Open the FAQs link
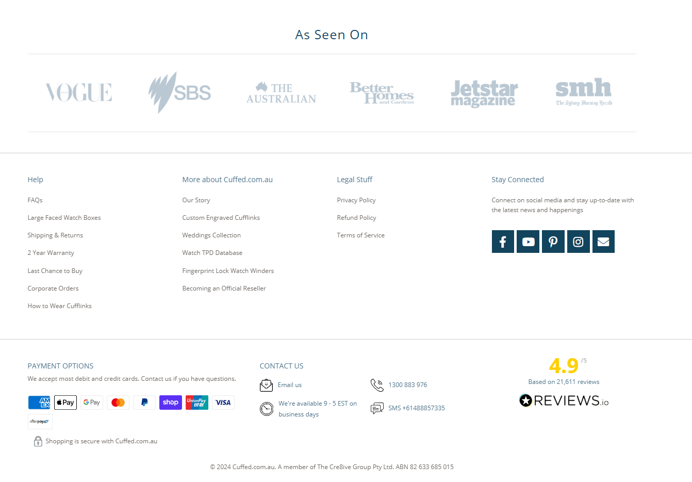692x482 pixels. tap(35, 200)
